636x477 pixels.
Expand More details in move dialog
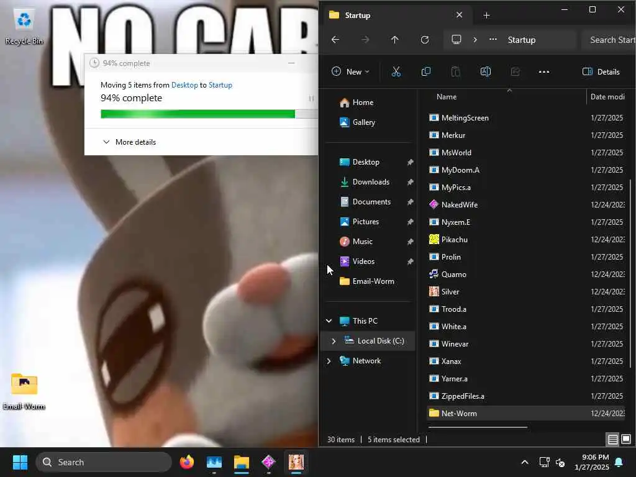point(129,142)
